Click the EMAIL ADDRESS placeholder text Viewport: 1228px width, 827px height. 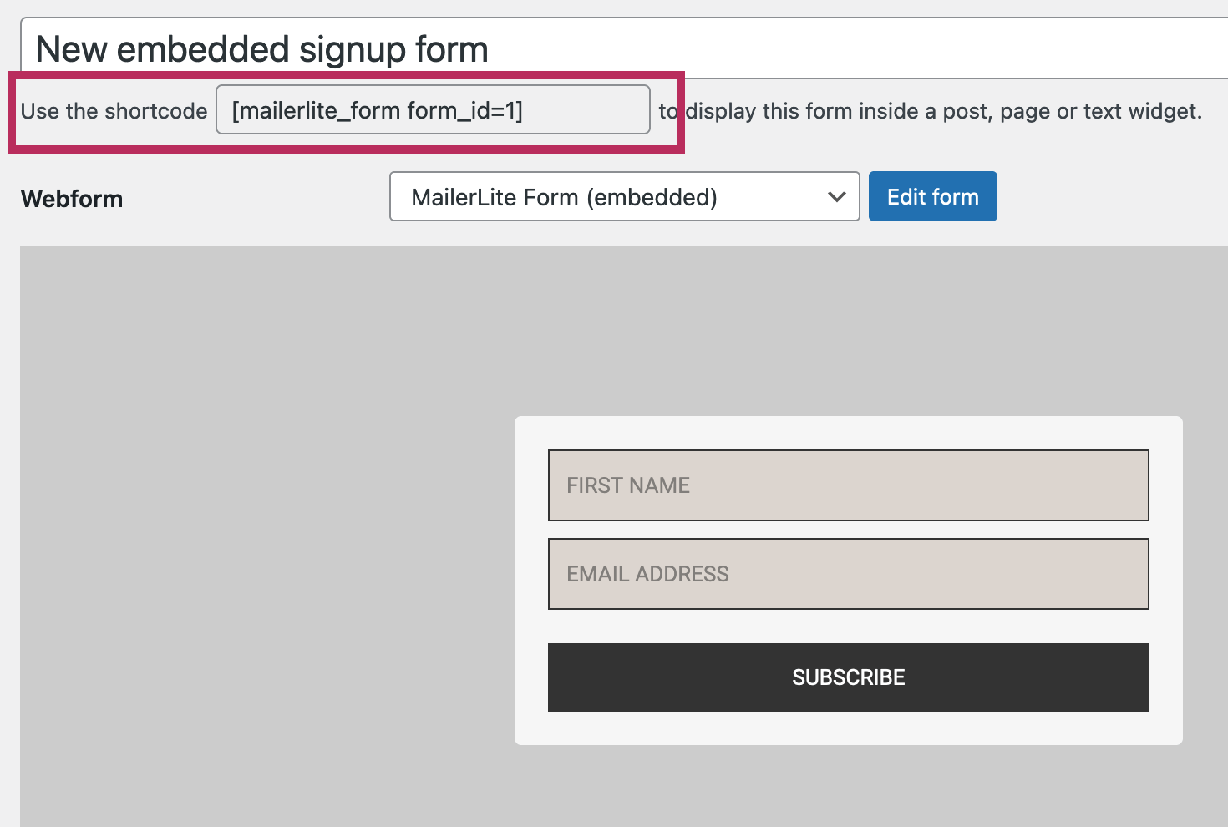click(647, 574)
